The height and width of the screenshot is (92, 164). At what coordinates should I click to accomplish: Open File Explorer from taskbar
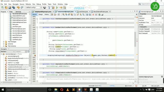tap(56, 90)
